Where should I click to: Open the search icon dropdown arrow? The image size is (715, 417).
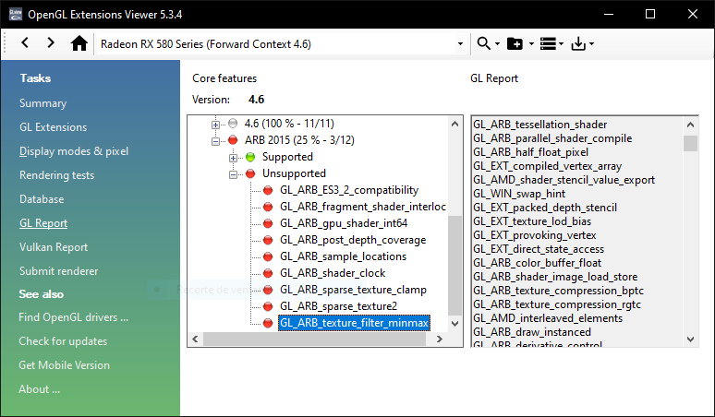[497, 44]
